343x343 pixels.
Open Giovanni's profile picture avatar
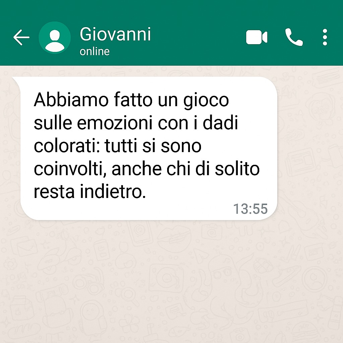[x=55, y=38]
